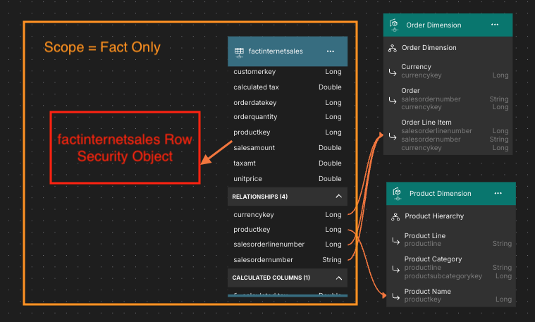Click the Product Hierarchy icon
The width and height of the screenshot is (535, 322).
click(395, 216)
